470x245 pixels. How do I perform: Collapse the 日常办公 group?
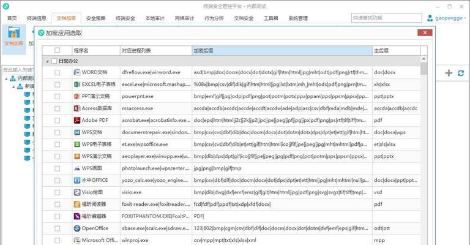point(47,61)
